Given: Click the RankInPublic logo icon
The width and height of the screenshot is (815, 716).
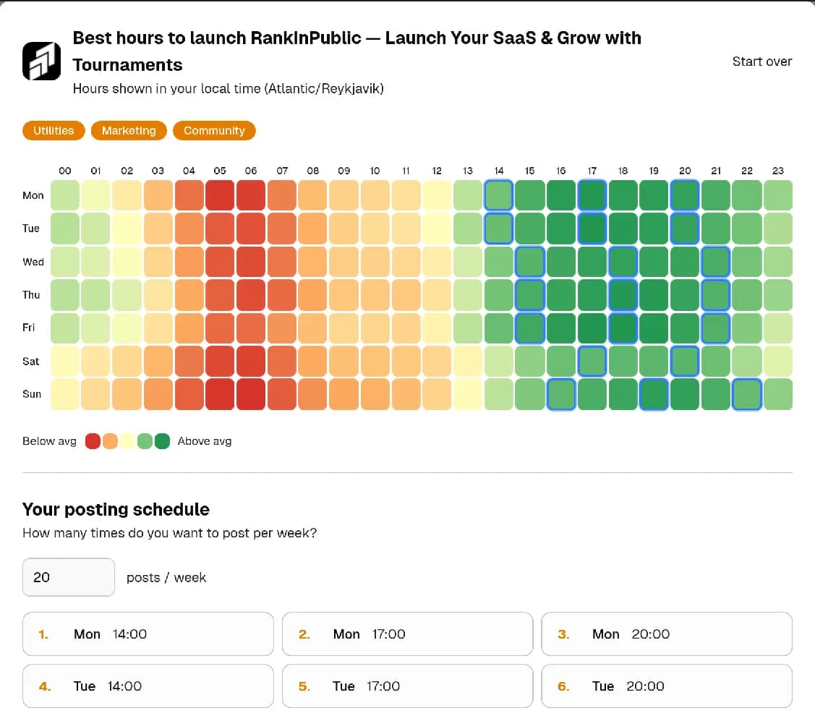Looking at the screenshot, I should [41, 61].
